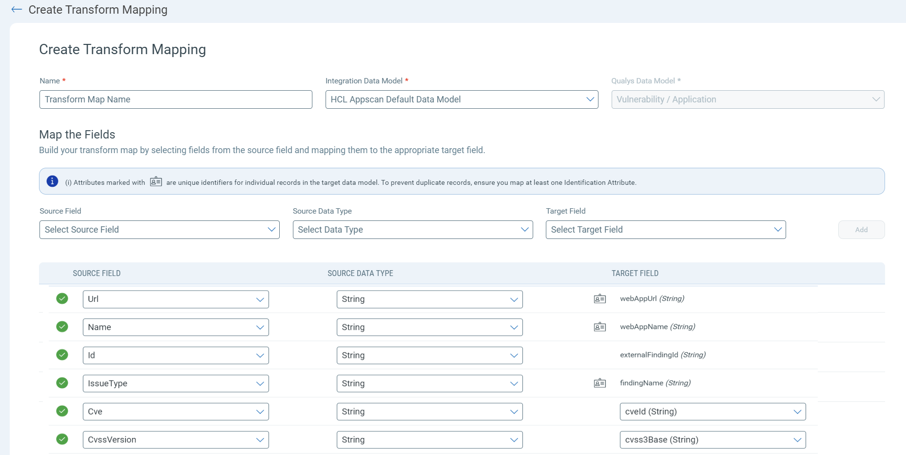Viewport: 906px width, 455px height.
Task: Click the identifier icon beside webAppUrl
Action: coord(599,299)
